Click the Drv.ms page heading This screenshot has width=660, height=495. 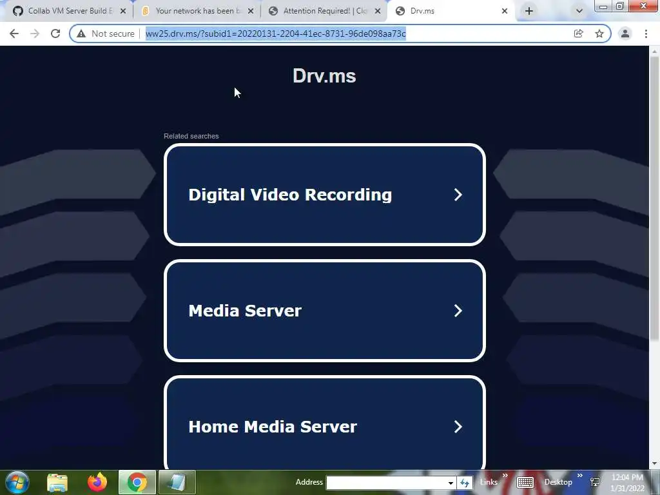point(324,76)
